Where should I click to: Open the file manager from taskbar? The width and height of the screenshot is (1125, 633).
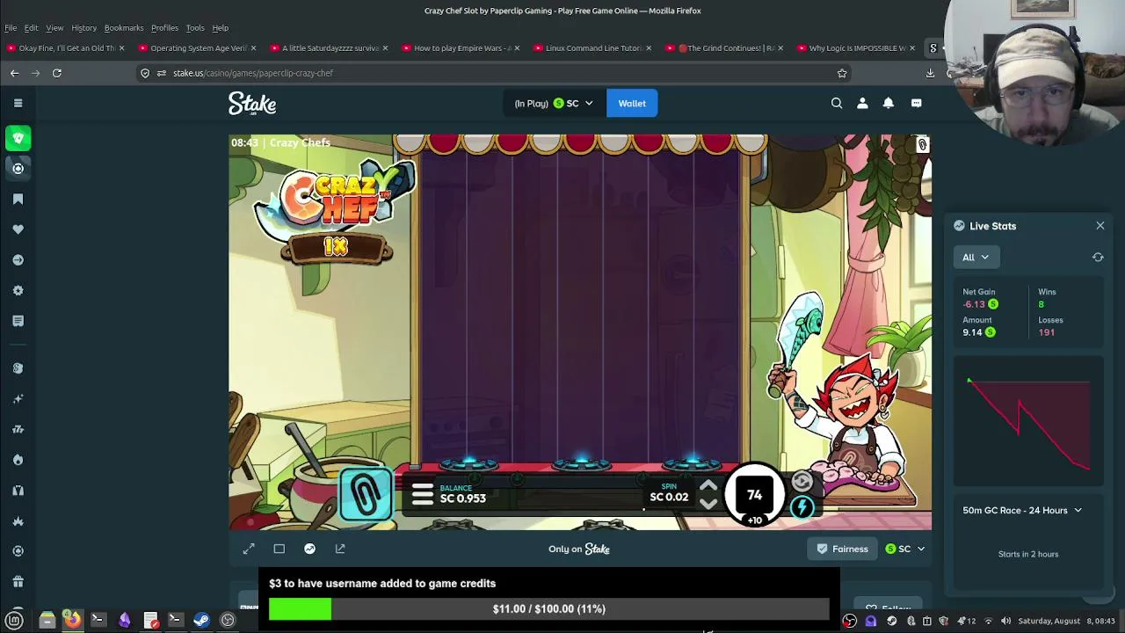(47, 621)
